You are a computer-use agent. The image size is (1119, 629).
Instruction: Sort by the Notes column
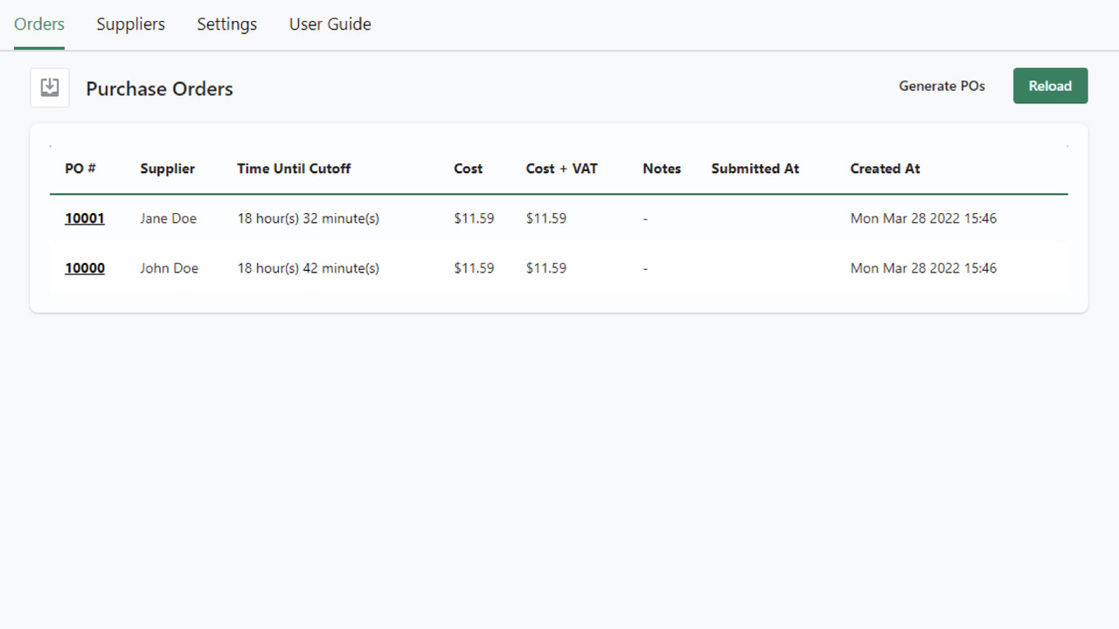662,169
